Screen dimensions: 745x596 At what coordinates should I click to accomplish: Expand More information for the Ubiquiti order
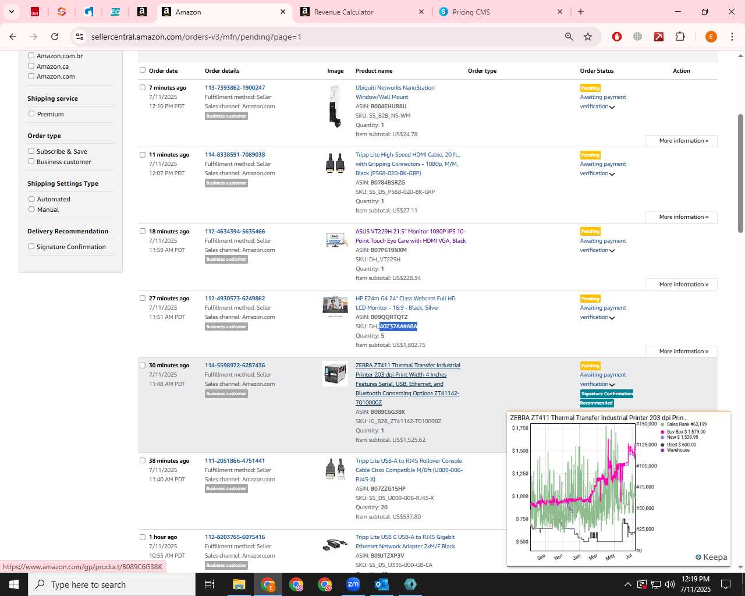682,141
